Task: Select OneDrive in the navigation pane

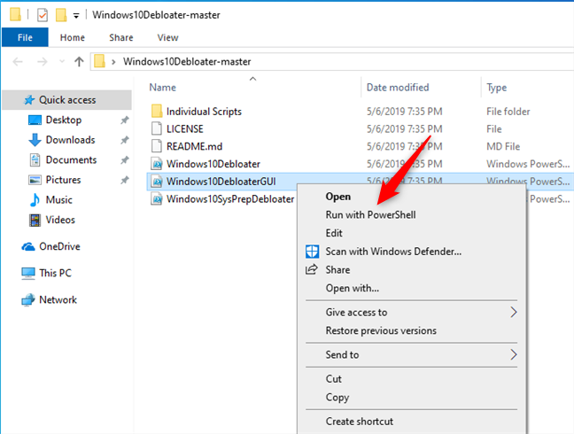Action: (59, 246)
